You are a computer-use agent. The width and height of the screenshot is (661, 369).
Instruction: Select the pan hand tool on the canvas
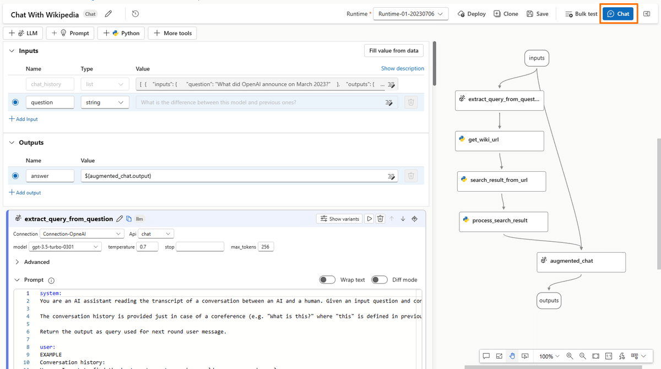[512, 356]
